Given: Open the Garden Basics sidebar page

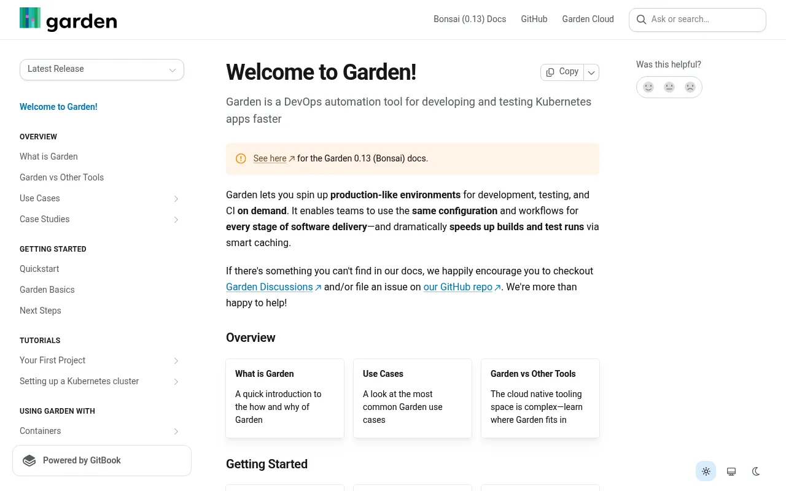Looking at the screenshot, I should click(47, 290).
